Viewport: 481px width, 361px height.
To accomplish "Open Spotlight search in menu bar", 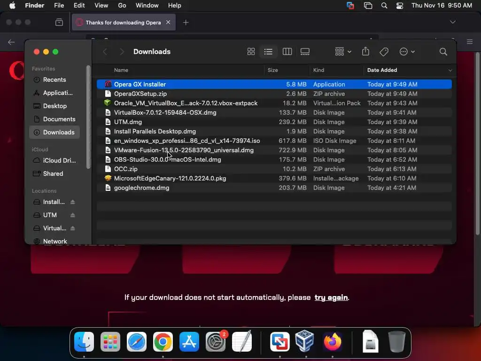I will pyautogui.click(x=384, y=6).
